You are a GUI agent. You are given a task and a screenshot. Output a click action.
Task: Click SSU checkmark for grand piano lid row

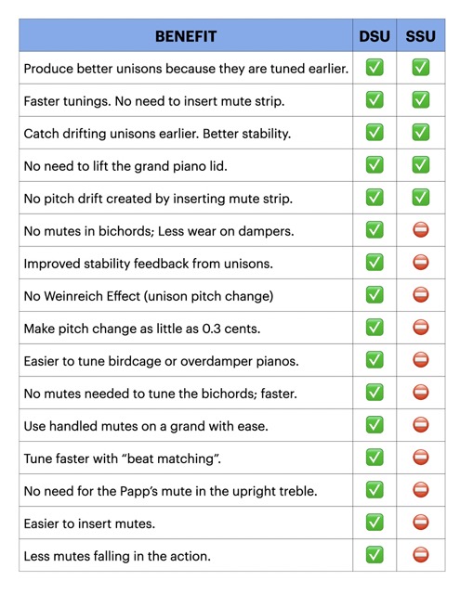[421, 165]
